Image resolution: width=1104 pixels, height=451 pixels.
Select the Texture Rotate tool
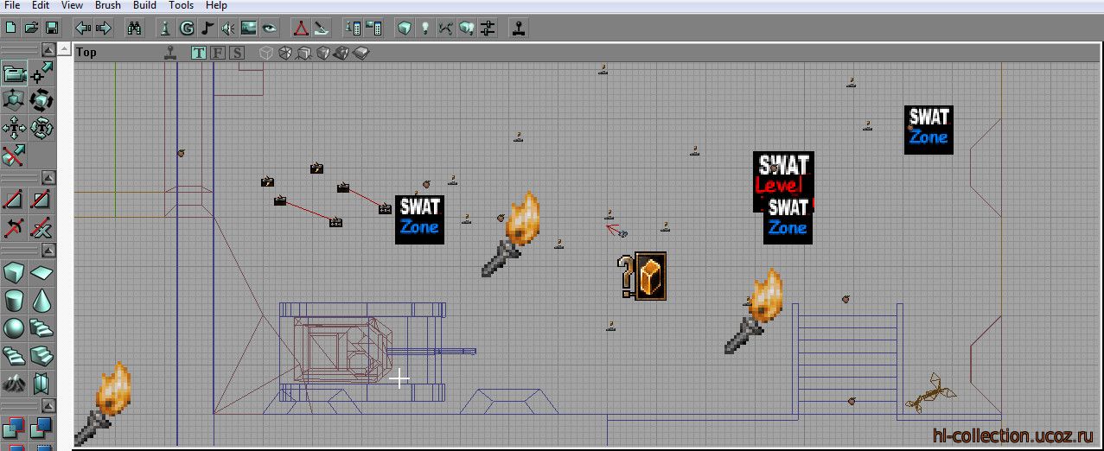(x=41, y=129)
